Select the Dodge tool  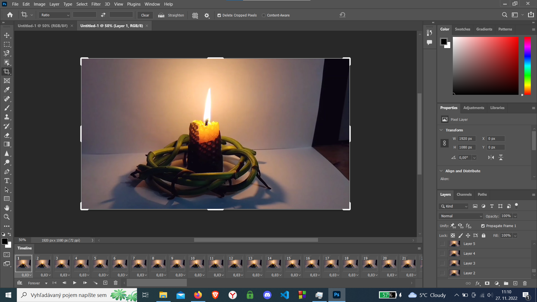(7, 162)
